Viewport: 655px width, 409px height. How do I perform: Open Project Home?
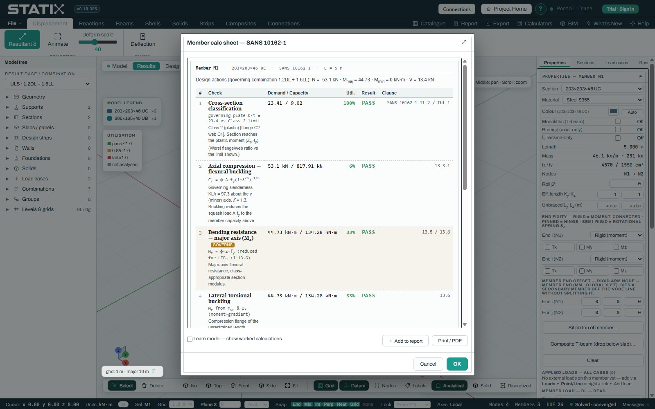[506, 9]
